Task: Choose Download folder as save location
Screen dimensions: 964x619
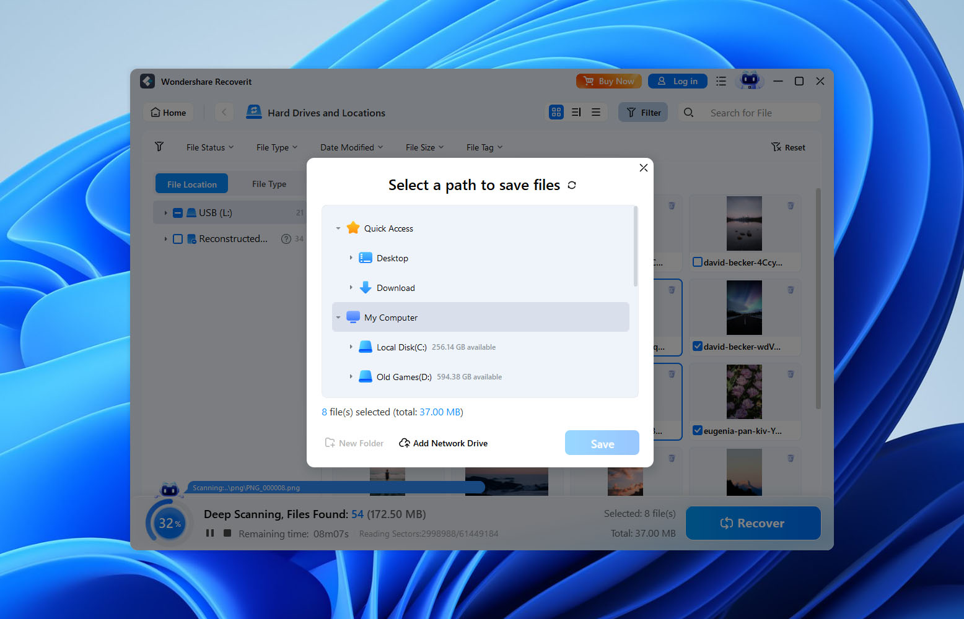Action: pyautogui.click(x=395, y=288)
